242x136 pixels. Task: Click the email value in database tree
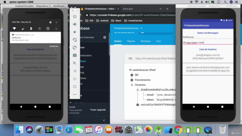click(166, 95)
